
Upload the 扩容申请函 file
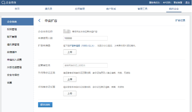tap(70, 52)
